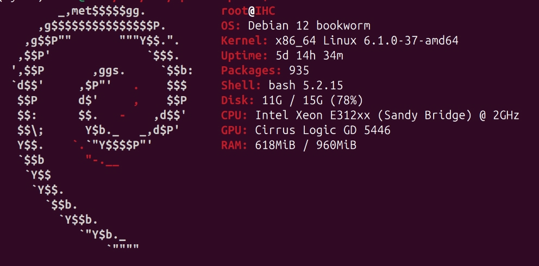The image size is (539, 266).
Task: Click the "IHC" hostname text
Action: click(266, 11)
